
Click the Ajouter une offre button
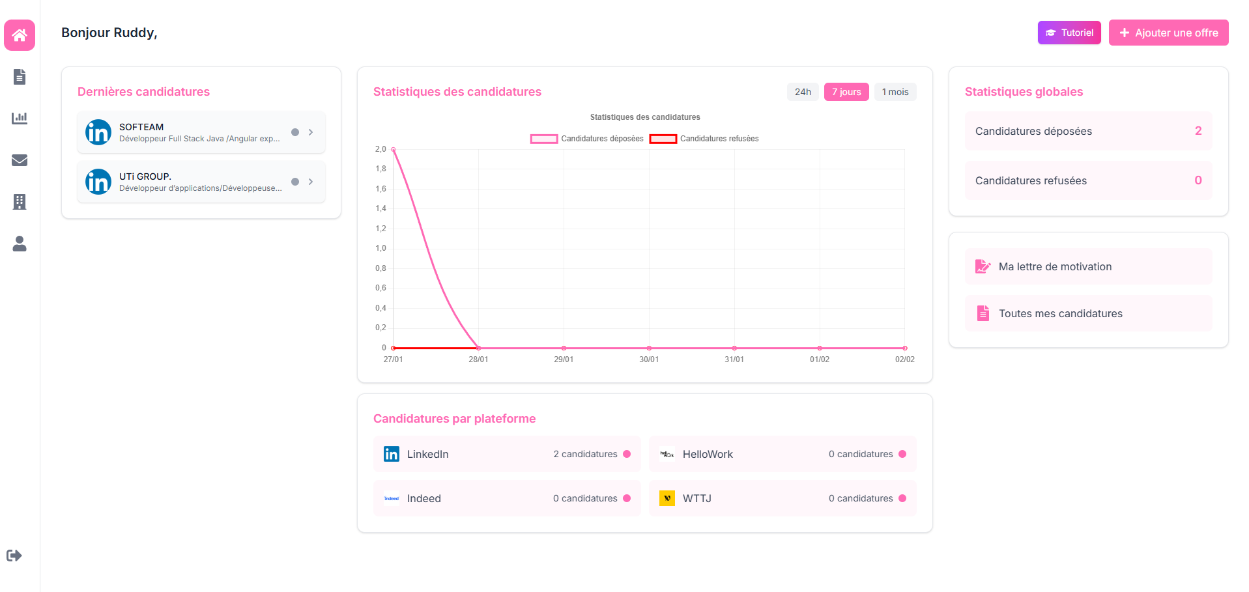pos(1168,33)
